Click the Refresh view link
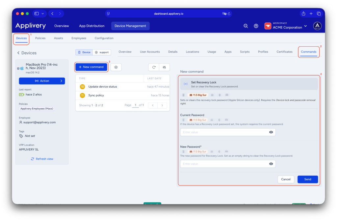 pyautogui.click(x=42, y=159)
